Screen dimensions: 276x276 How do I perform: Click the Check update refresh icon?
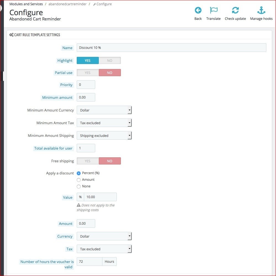235,10
